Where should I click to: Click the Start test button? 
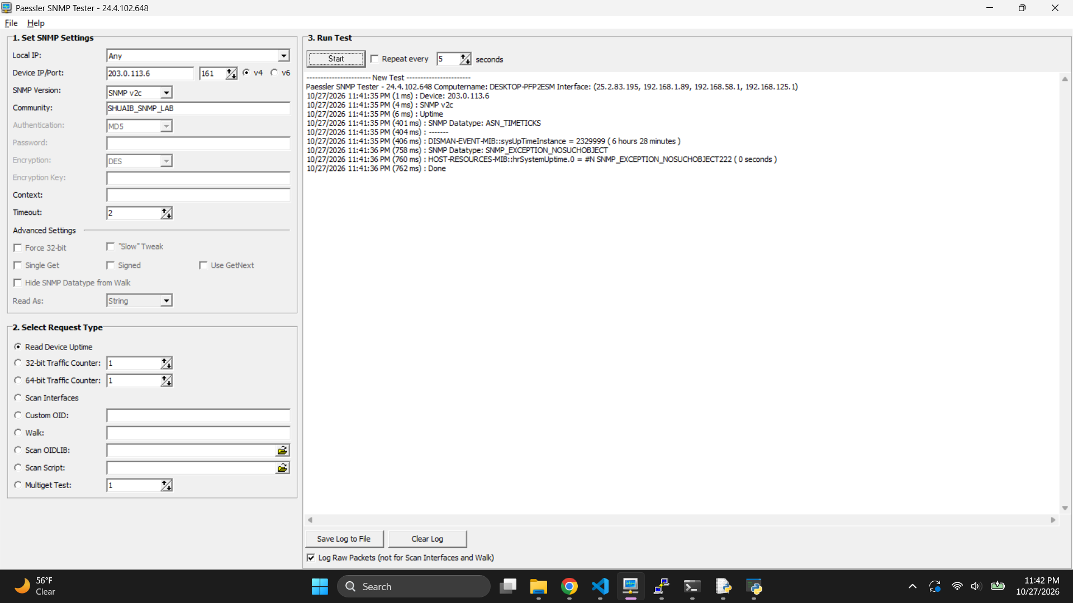pyautogui.click(x=336, y=59)
